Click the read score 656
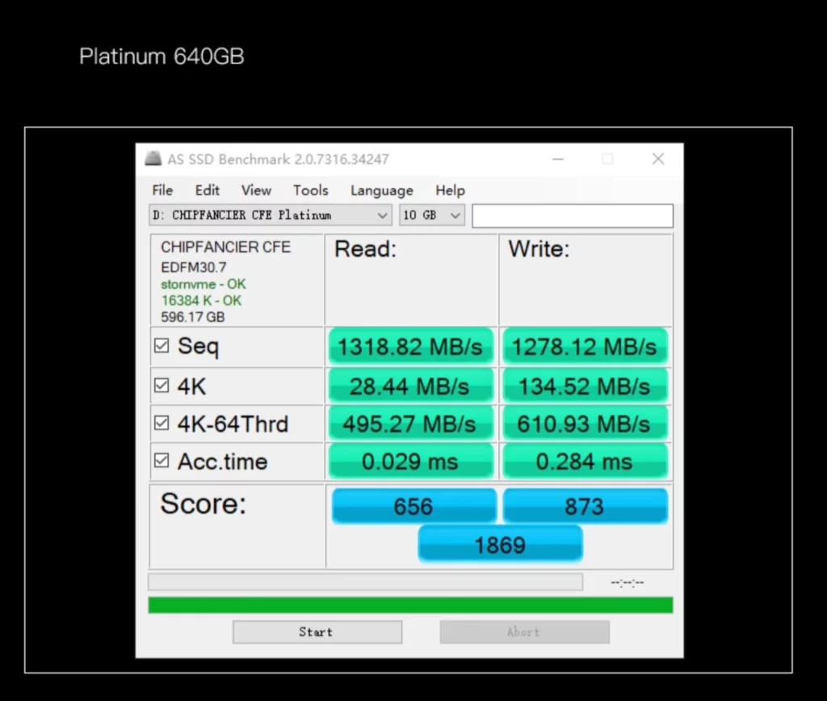This screenshot has height=701, width=827. (x=414, y=506)
